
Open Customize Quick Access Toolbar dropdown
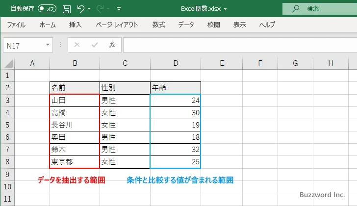(119, 8)
